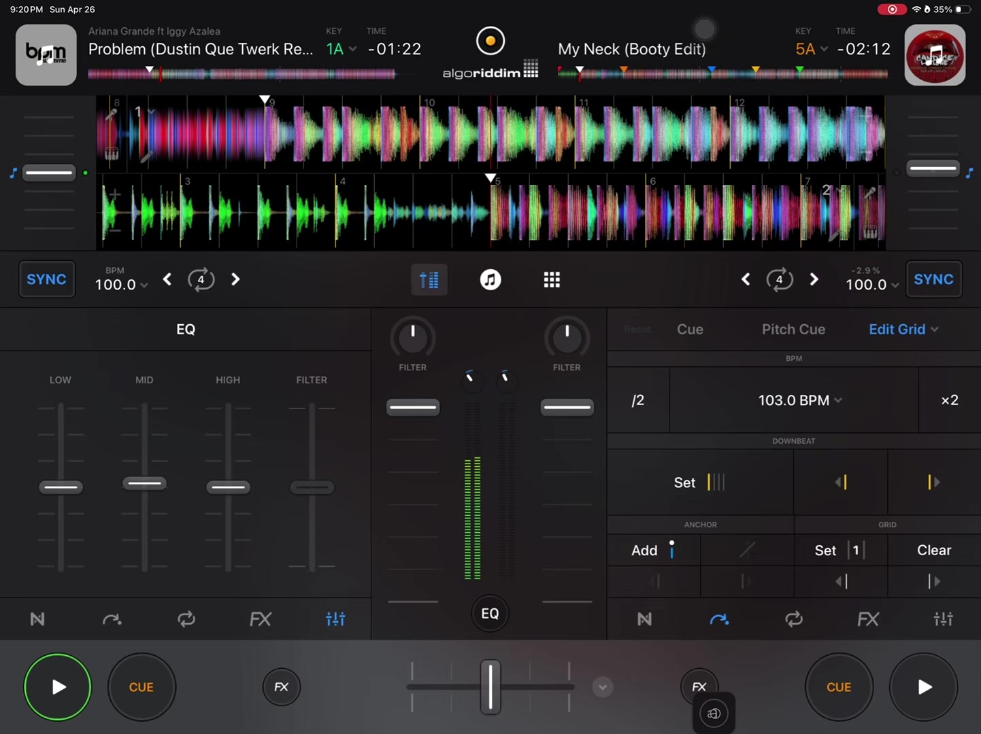Viewport: 981px width, 734px height.
Task: Toggle deck 2 four-beat loop
Action: point(780,279)
